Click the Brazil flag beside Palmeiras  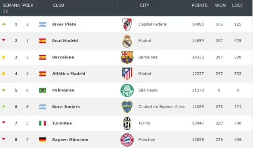43,90
